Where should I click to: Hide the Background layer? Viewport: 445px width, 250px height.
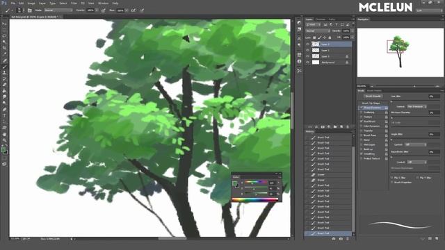click(x=307, y=62)
